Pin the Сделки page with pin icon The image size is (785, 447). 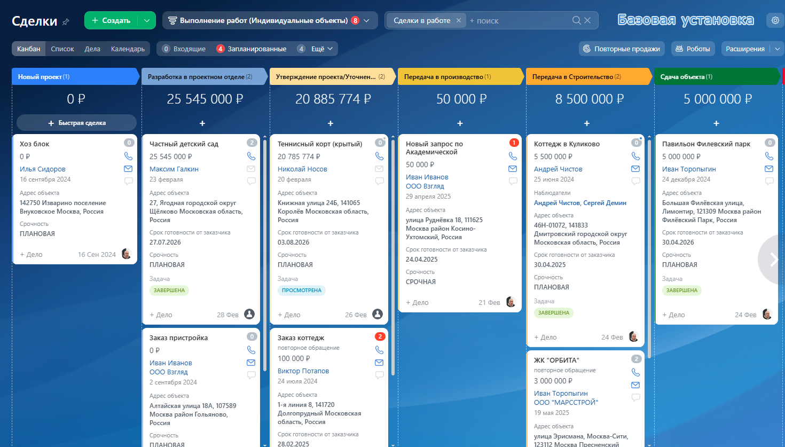(x=66, y=22)
